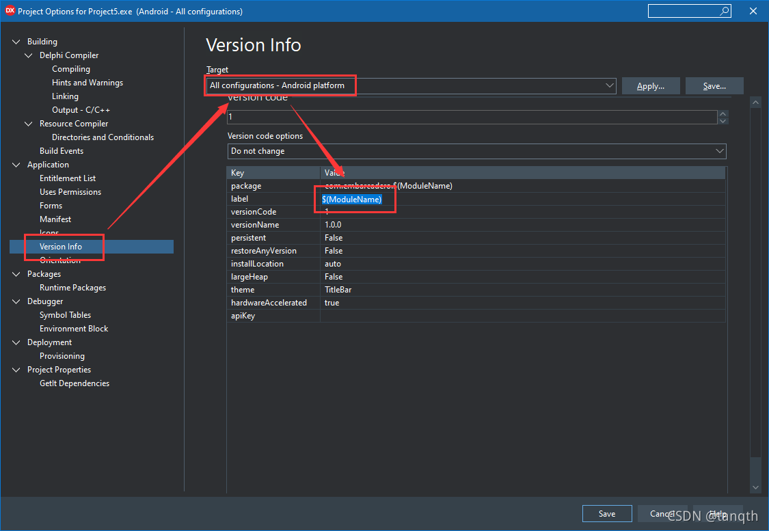Click the theme value TitleBar

click(x=523, y=290)
